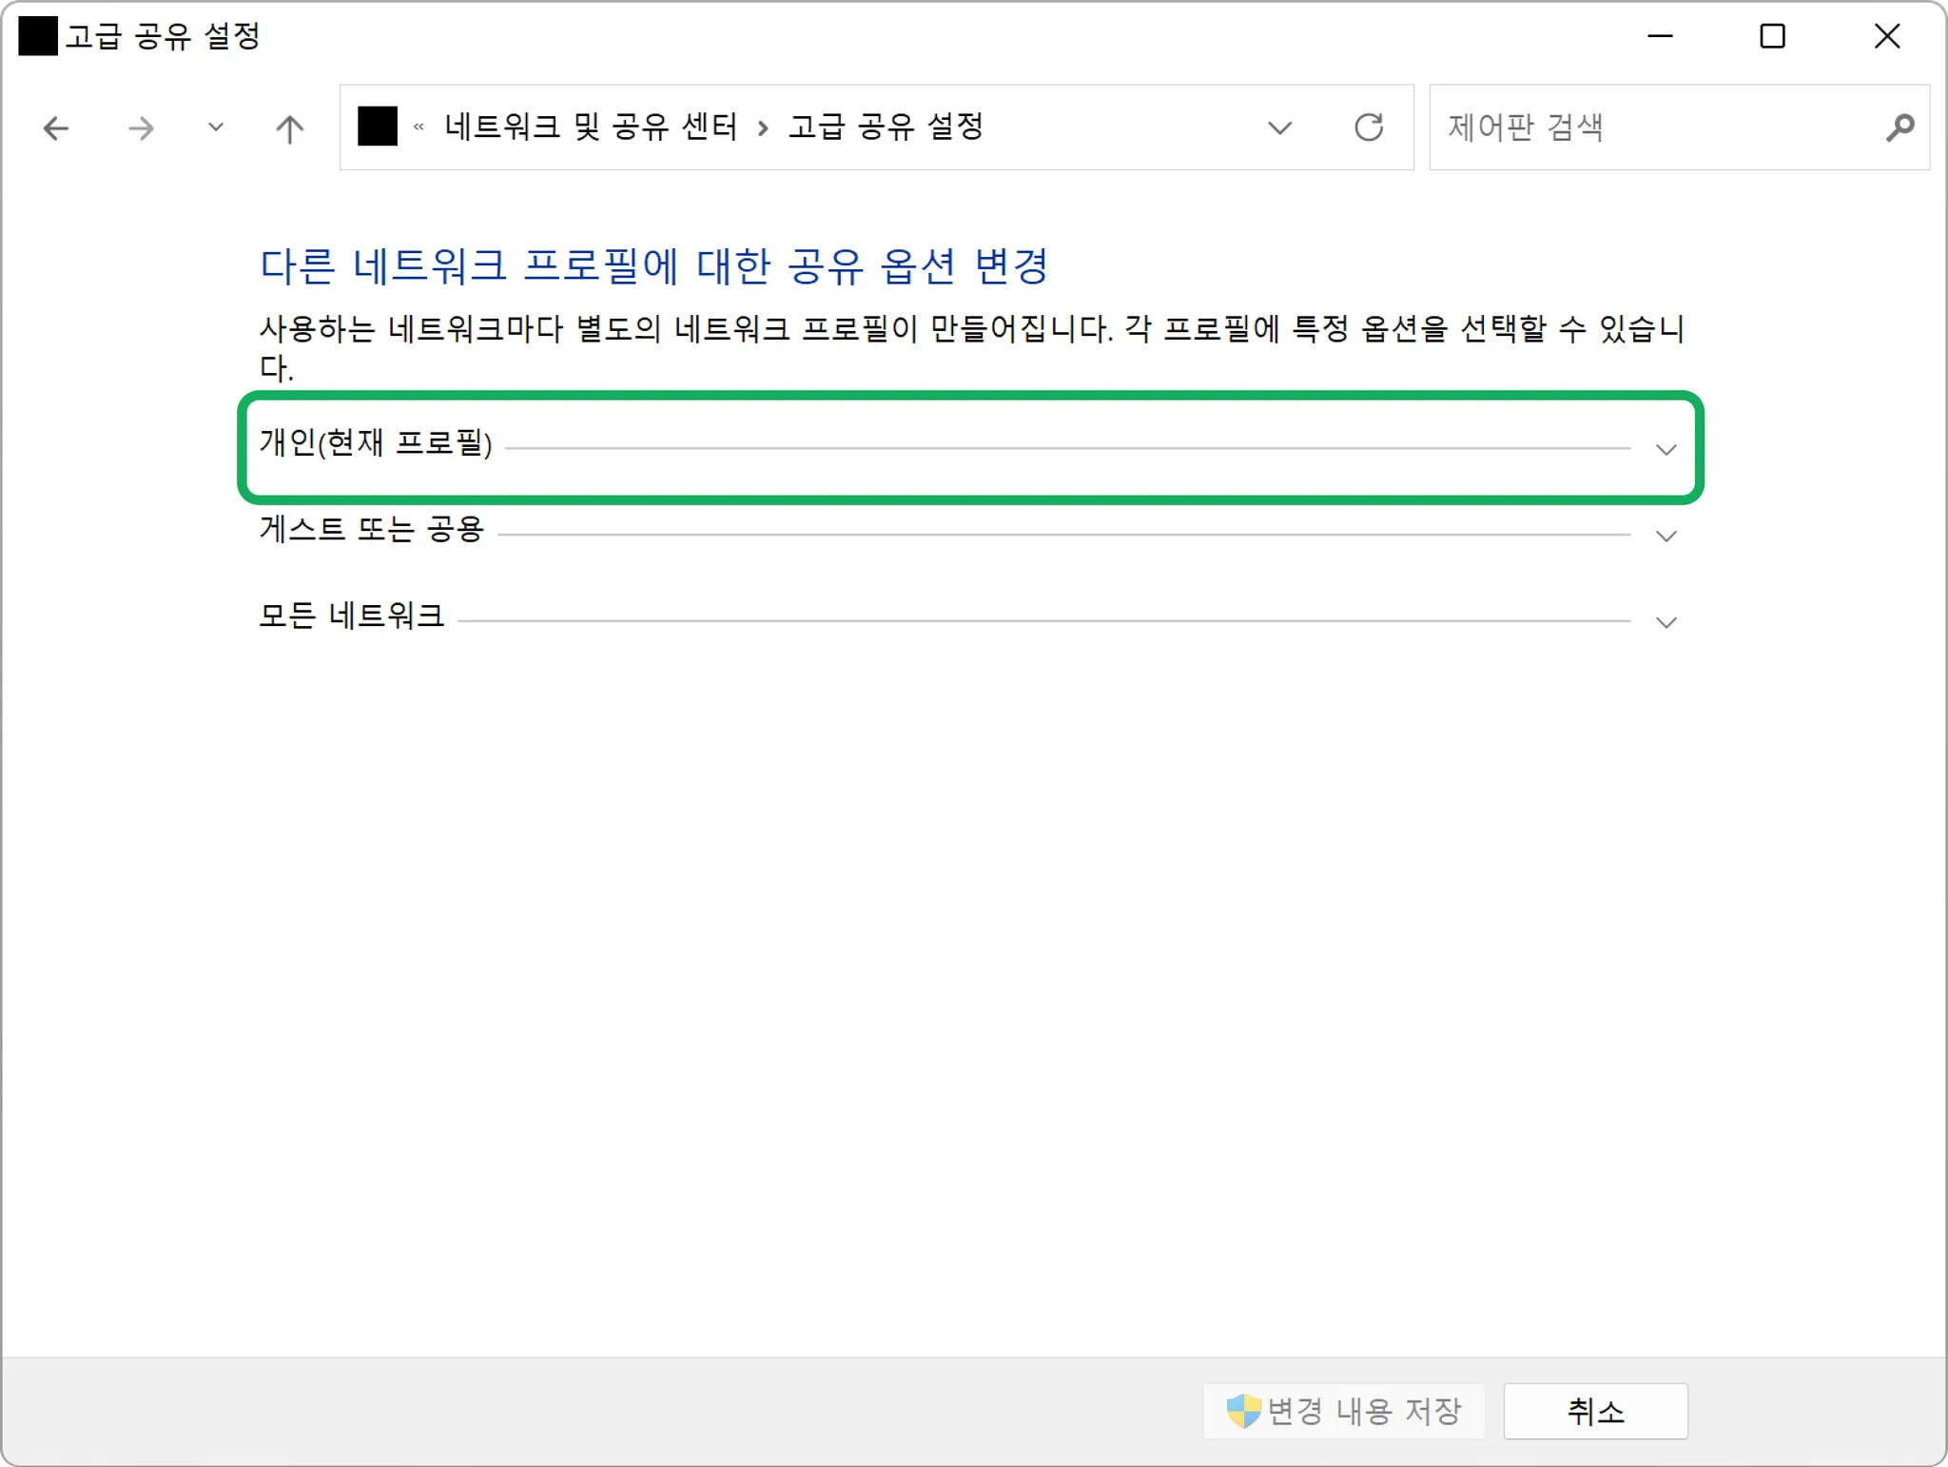This screenshot has height=1467, width=1948.
Task: Expand the 모든 네트워크 section chevron
Action: coord(1666,622)
